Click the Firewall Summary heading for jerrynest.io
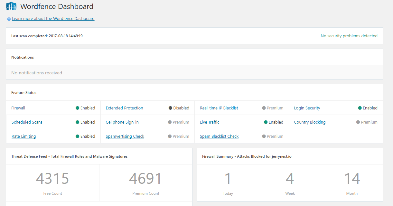The image size is (393, 206). click(247, 156)
